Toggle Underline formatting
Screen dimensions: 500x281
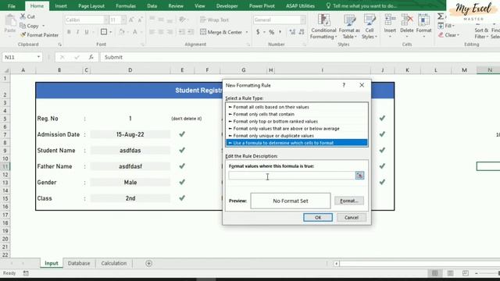87,32
